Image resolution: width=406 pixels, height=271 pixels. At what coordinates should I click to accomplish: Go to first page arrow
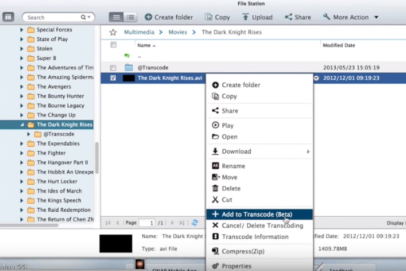point(108,222)
